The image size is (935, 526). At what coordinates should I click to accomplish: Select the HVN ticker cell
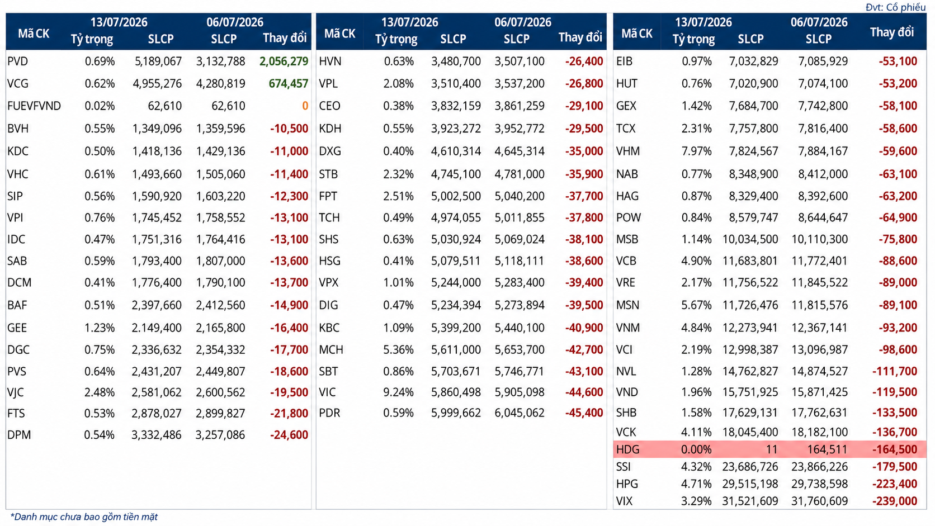click(x=330, y=61)
